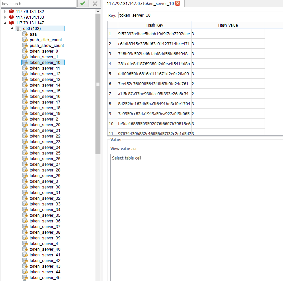Select token_server_19 in the key tree
This screenshot has width=283, height=281.
(x=45, y=114)
